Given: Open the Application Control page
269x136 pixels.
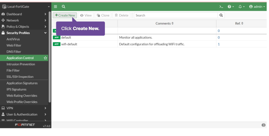Looking at the screenshot, I should point(20,58).
